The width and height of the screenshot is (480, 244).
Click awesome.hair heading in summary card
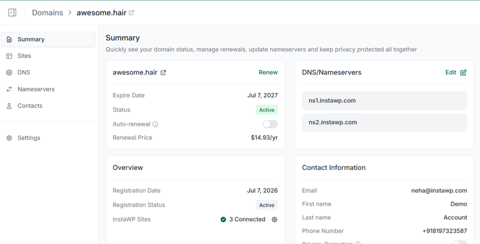[x=135, y=73]
